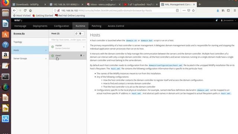Open Topology in Browse By
Screen dimensions: 238x134
(x=30, y=42)
